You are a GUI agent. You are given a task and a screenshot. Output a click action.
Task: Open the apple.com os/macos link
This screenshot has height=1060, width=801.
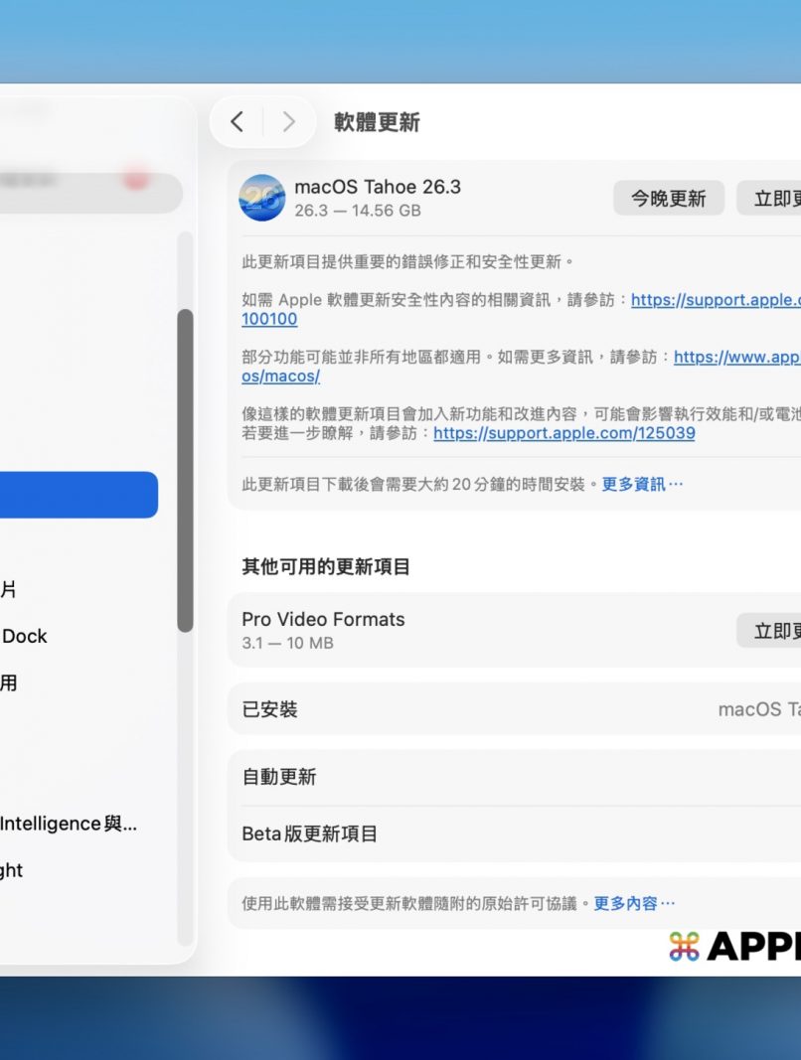pos(280,377)
